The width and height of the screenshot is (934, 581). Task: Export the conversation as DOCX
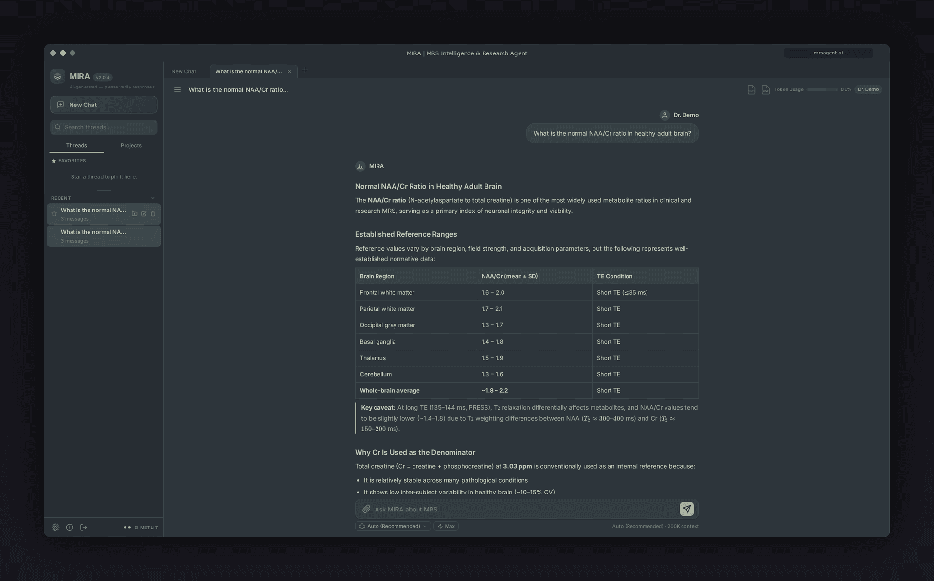(x=752, y=89)
